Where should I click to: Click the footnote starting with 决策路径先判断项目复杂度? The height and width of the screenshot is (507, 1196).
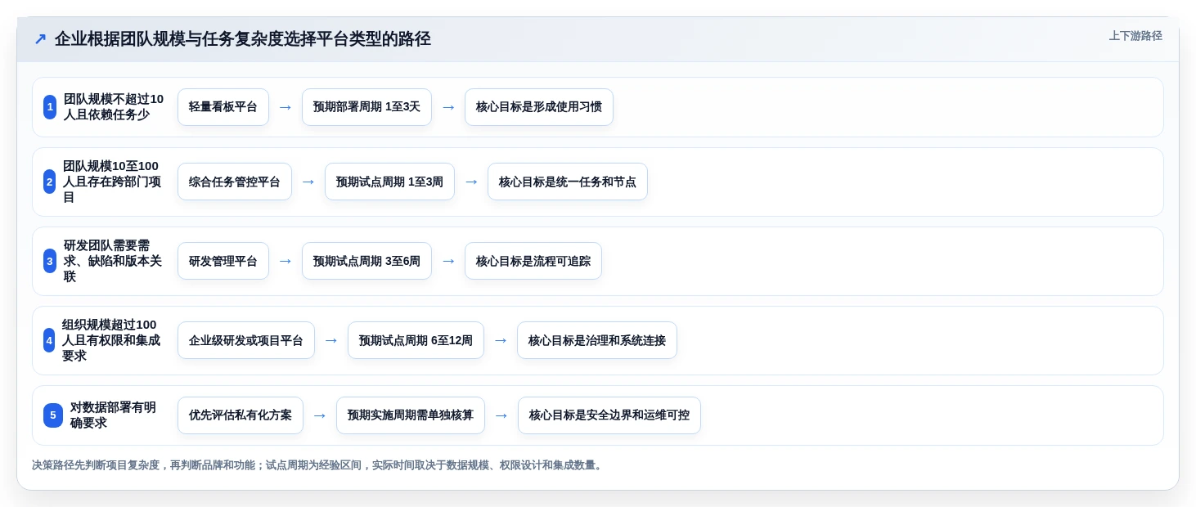point(318,465)
